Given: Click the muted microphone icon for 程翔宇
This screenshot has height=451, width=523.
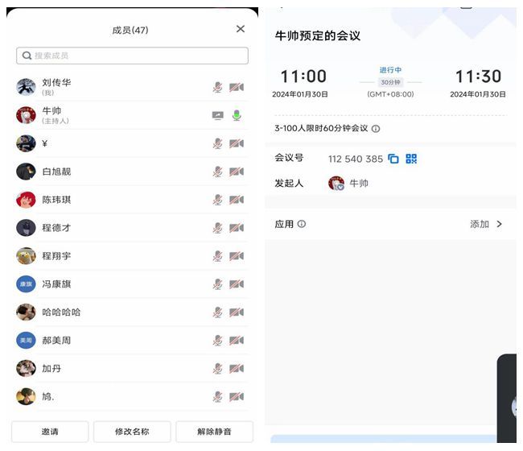Looking at the screenshot, I should (x=218, y=256).
